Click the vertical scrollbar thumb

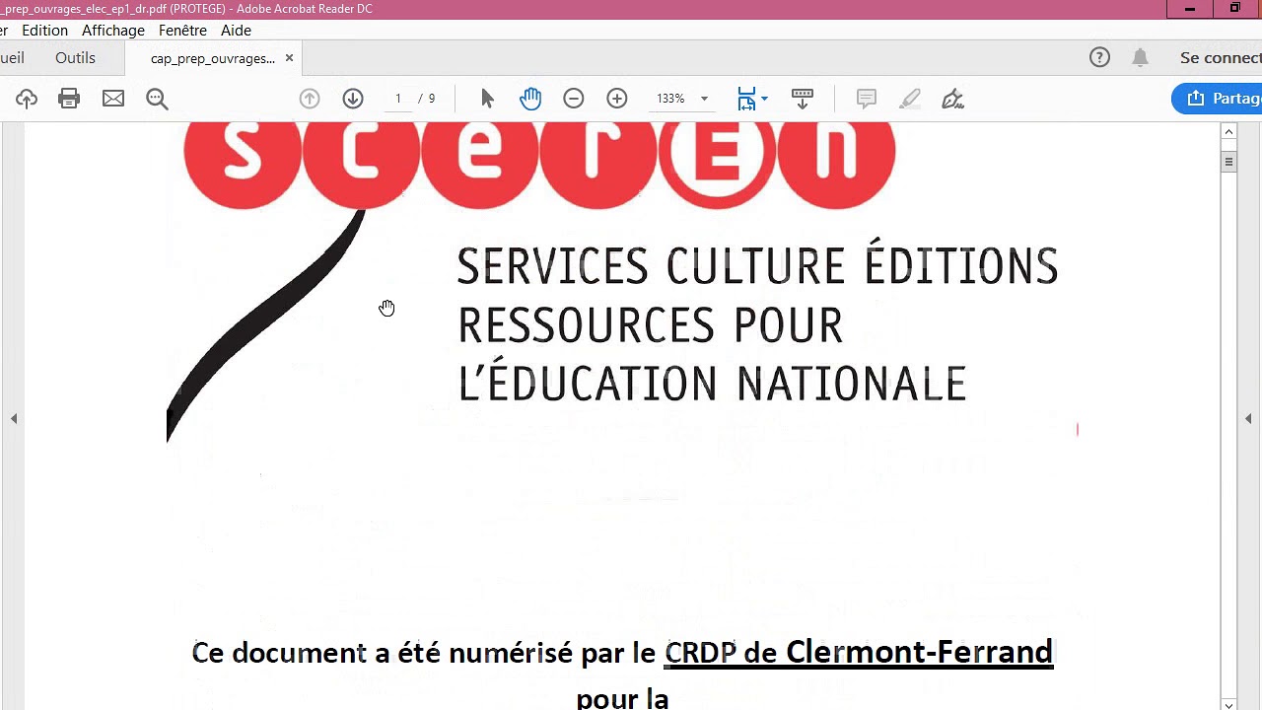1228,162
